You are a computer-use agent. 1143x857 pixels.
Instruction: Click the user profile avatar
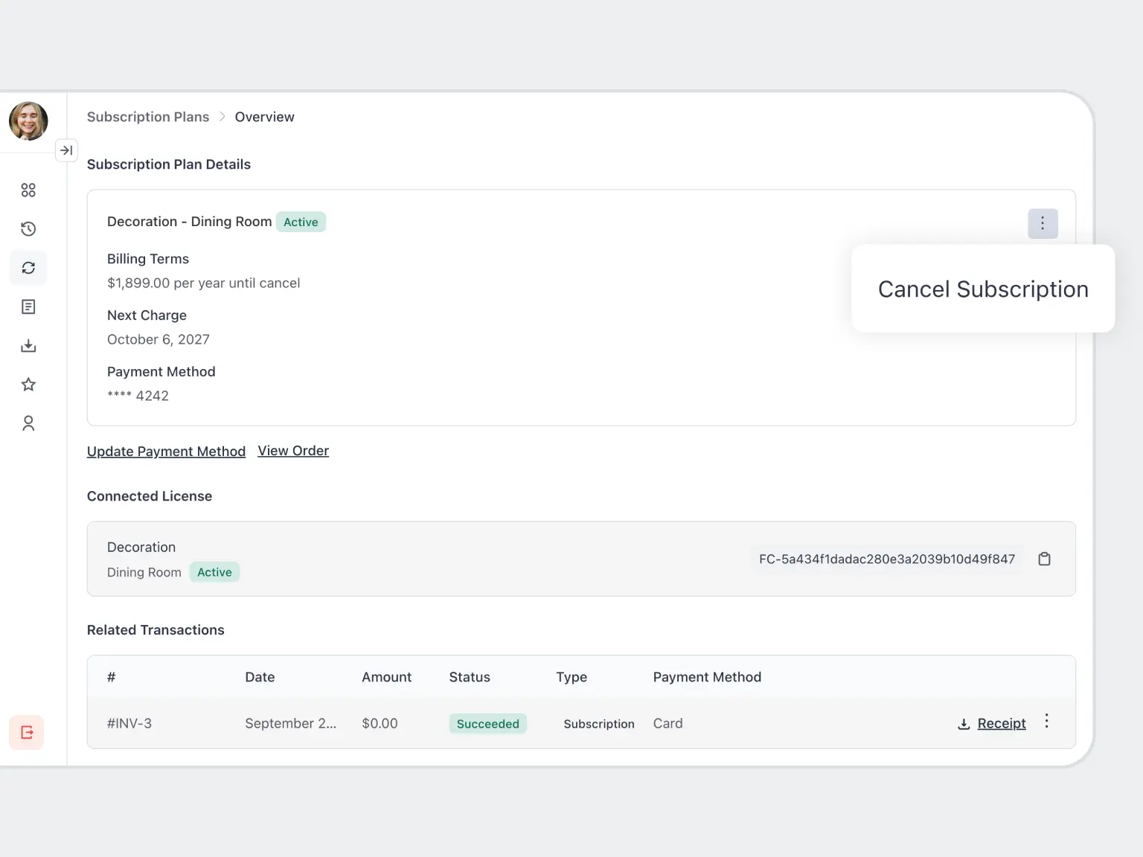coord(28,121)
